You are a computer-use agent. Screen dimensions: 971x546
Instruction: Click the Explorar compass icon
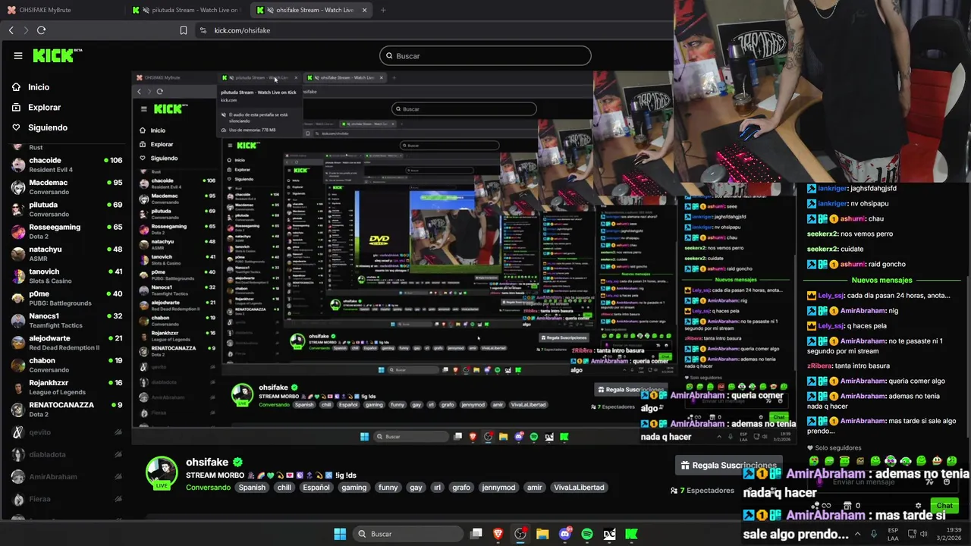click(x=16, y=107)
